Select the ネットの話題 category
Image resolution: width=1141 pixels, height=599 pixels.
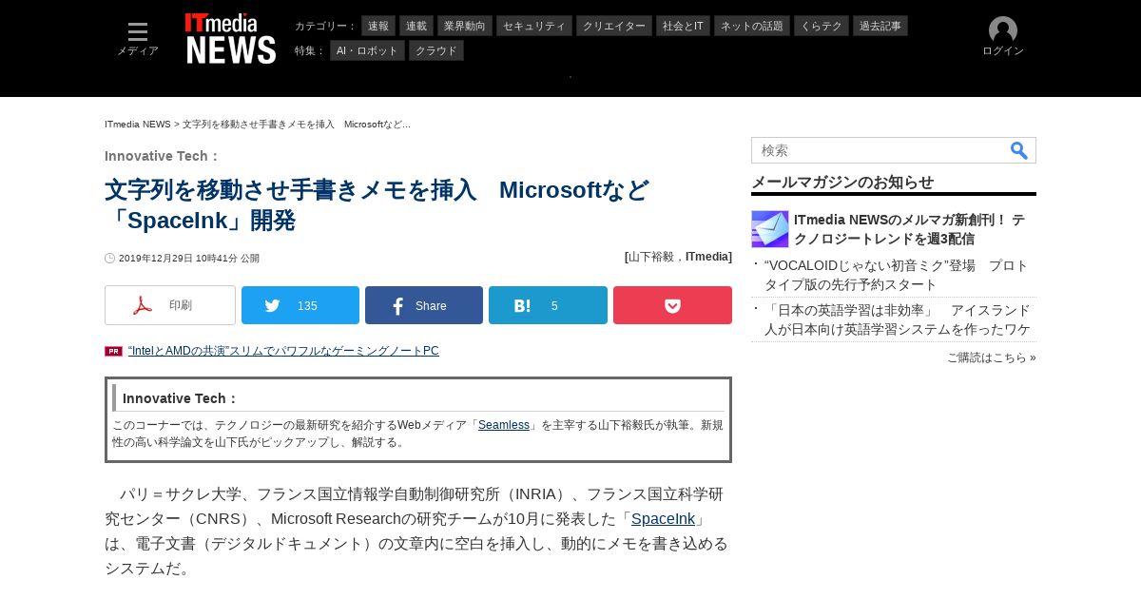click(x=752, y=26)
